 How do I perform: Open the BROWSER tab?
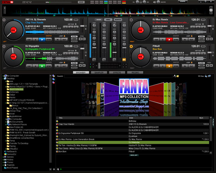pyautogui.click(x=81, y=73)
